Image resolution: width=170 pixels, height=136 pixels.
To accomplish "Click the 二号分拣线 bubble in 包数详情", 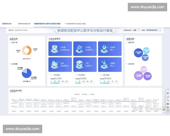I will (139, 76).
